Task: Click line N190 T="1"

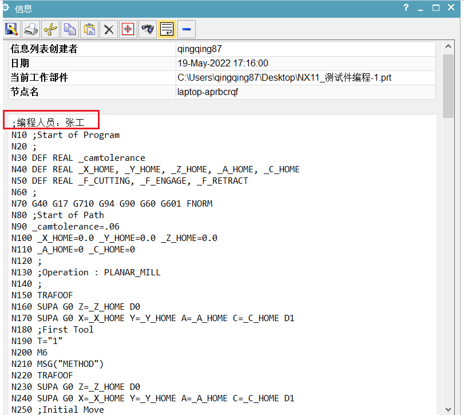Action: tap(37, 341)
